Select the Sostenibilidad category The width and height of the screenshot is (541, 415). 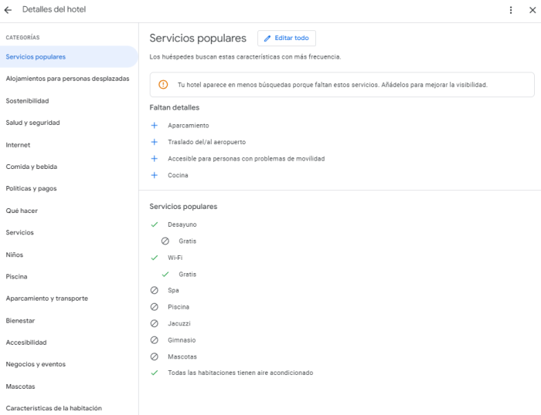click(28, 101)
